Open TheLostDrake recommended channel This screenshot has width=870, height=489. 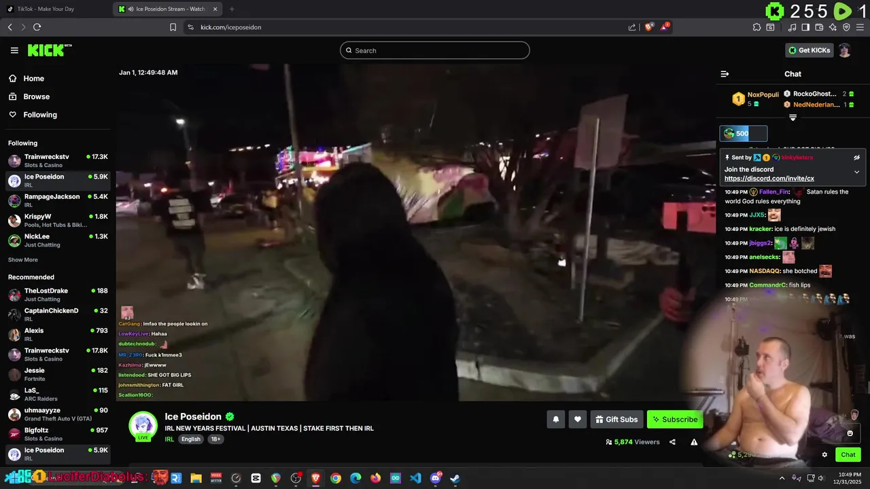coord(58,294)
